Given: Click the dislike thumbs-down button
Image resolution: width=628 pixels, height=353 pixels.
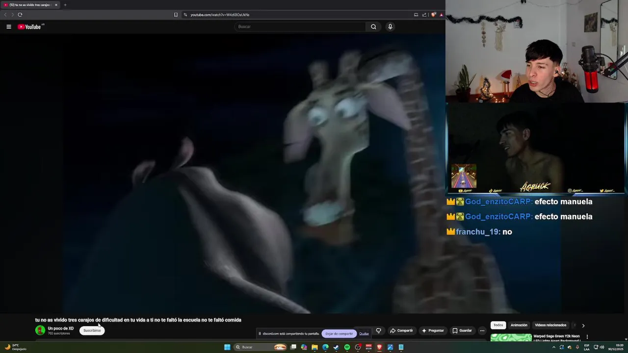Looking at the screenshot, I should pyautogui.click(x=378, y=330).
